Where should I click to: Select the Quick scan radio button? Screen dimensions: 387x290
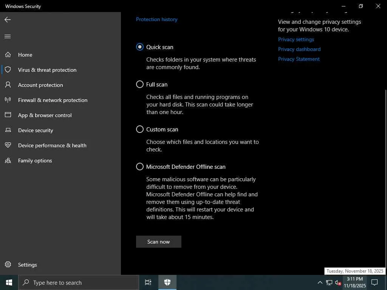[140, 47]
